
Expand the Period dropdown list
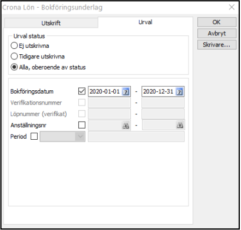(x=80, y=136)
